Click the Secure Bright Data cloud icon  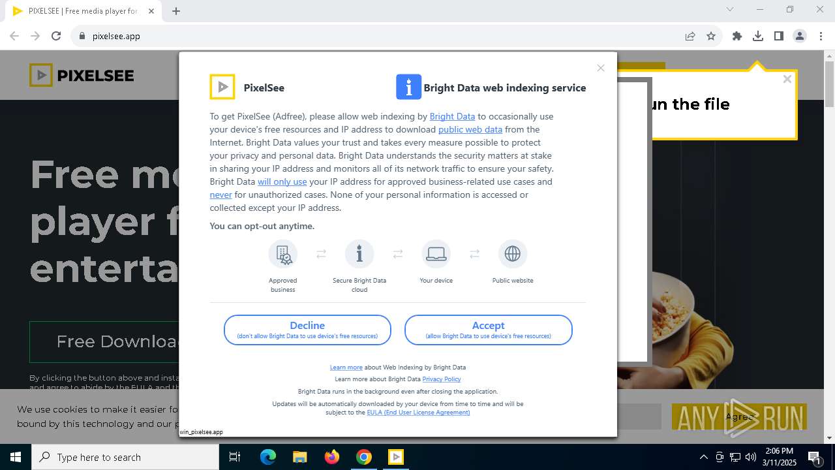[x=359, y=254]
